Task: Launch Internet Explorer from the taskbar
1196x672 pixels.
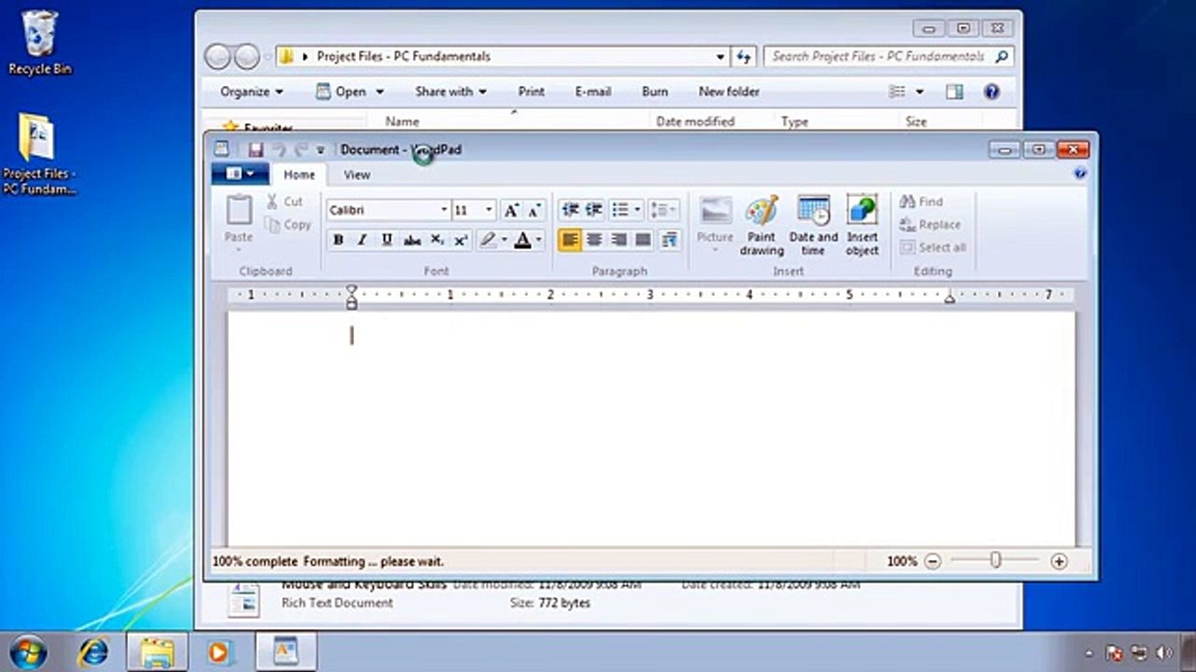Action: [x=93, y=651]
